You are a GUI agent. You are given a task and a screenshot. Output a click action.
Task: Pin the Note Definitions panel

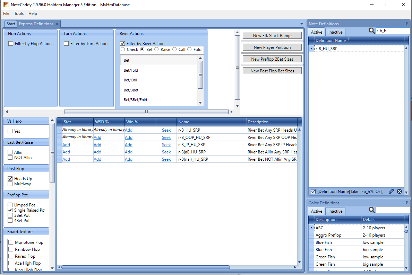pos(406,24)
